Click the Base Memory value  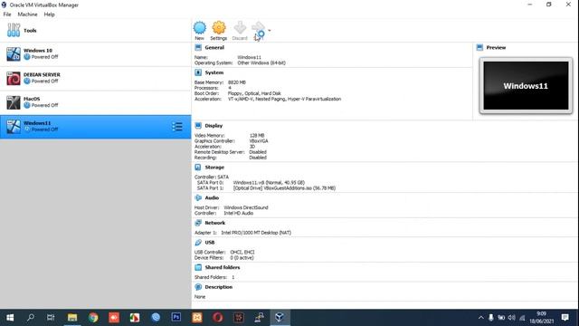pyautogui.click(x=237, y=82)
